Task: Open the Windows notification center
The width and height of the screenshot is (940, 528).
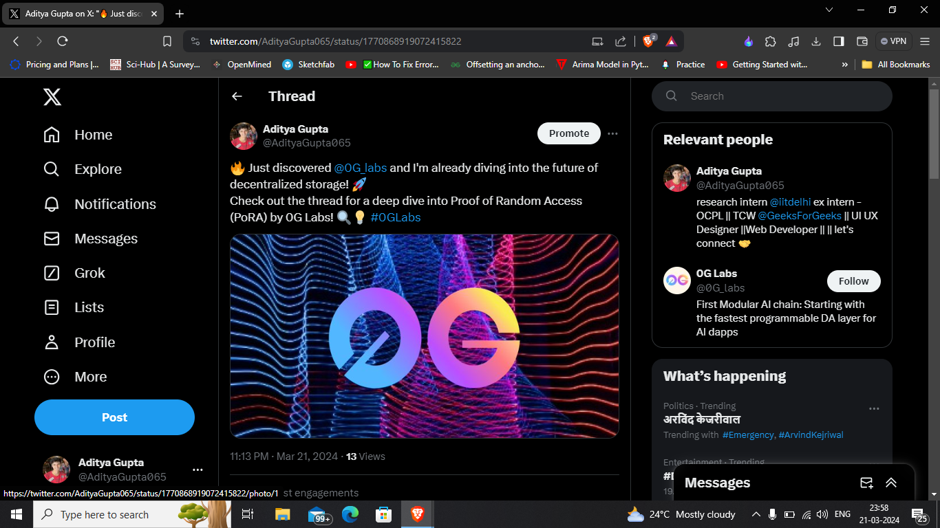Action: point(920,515)
